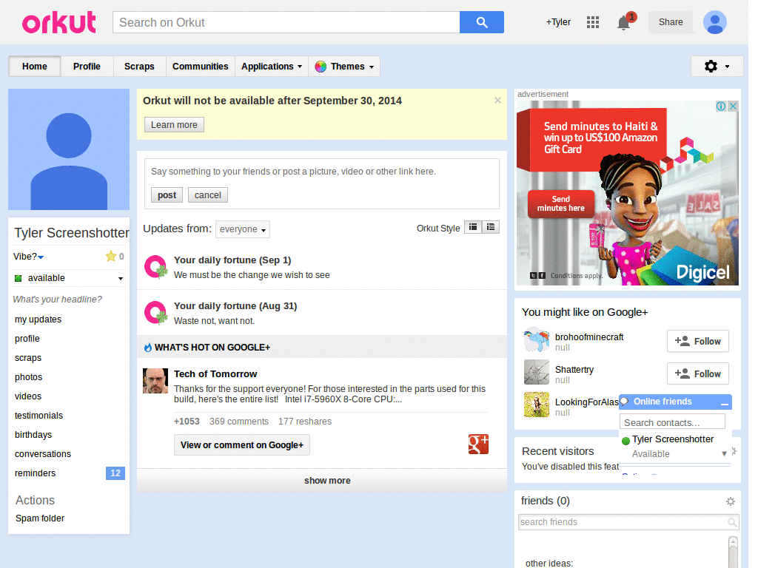Click the +Tyler link
758x568 pixels.
click(x=558, y=22)
